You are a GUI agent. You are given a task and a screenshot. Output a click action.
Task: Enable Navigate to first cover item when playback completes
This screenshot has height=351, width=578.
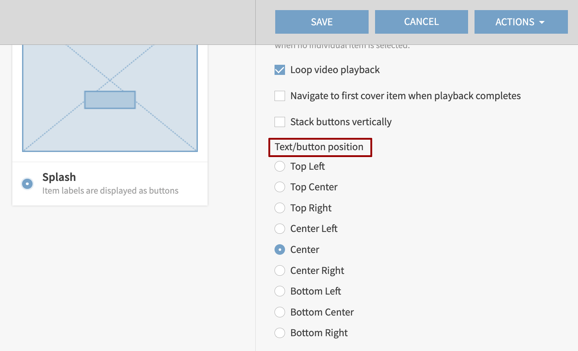280,96
